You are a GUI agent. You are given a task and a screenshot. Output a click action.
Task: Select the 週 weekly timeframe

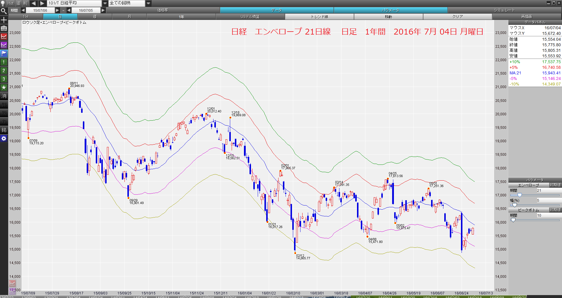pyautogui.click(x=95, y=17)
